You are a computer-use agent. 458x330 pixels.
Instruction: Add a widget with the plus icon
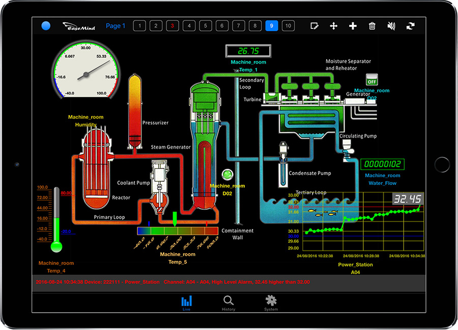353,26
